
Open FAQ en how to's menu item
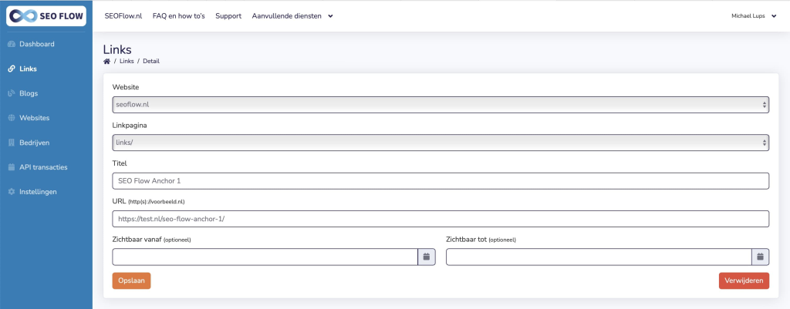(179, 16)
